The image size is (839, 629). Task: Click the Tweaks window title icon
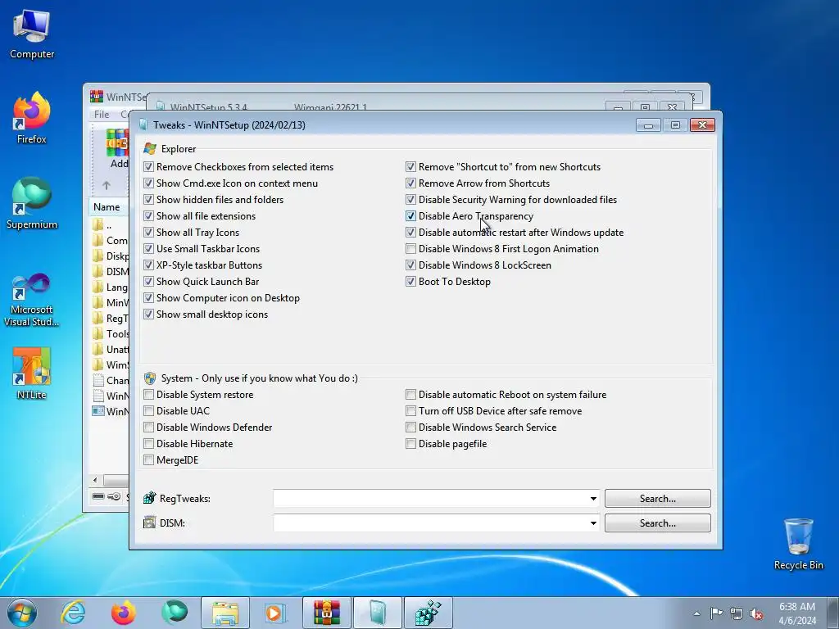pyautogui.click(x=143, y=124)
